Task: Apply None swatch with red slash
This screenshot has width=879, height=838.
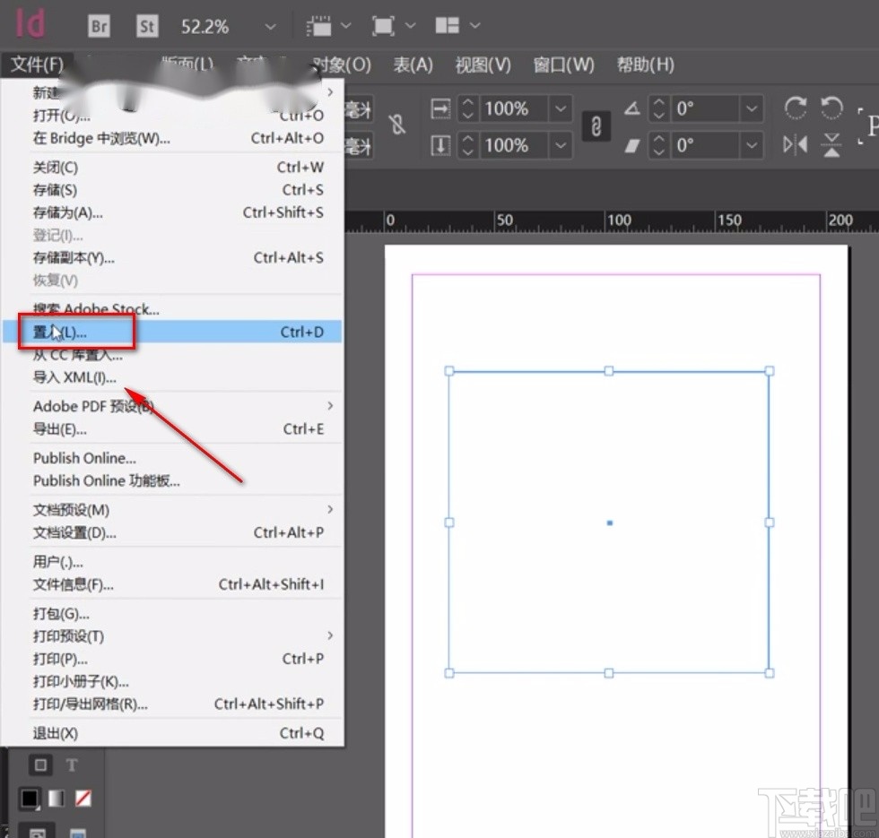Action: (83, 799)
